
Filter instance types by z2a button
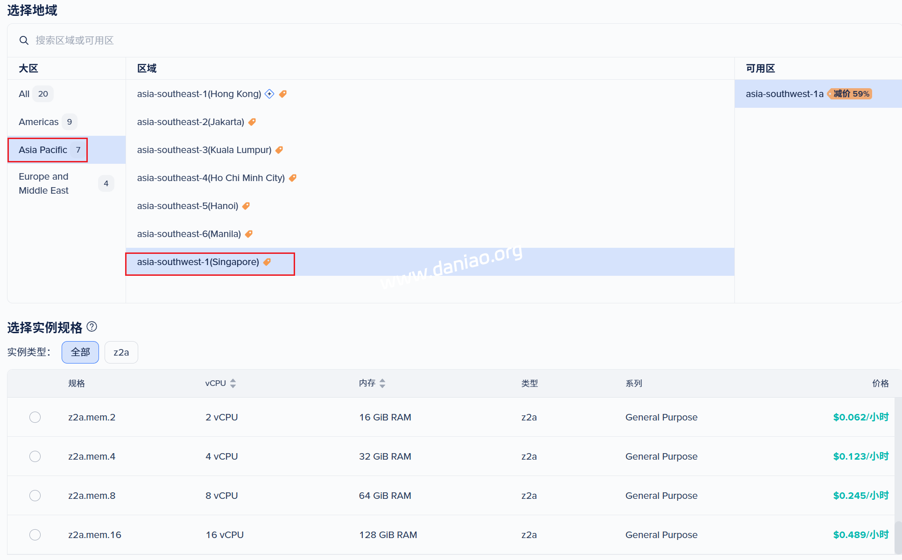[x=121, y=352]
